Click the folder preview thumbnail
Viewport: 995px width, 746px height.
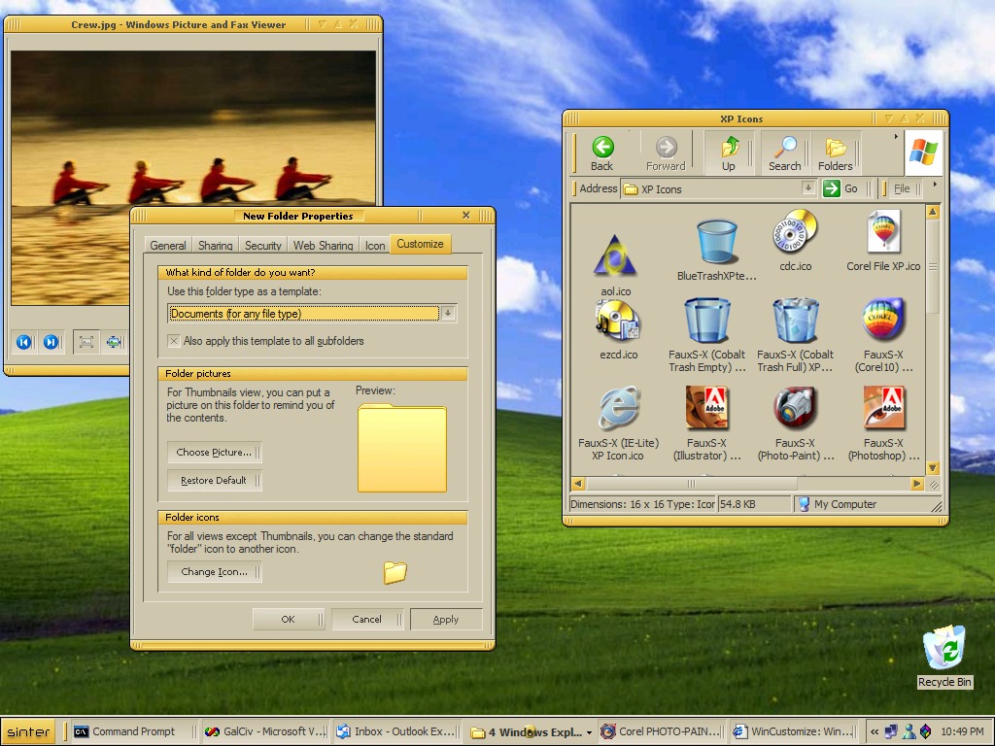point(402,448)
